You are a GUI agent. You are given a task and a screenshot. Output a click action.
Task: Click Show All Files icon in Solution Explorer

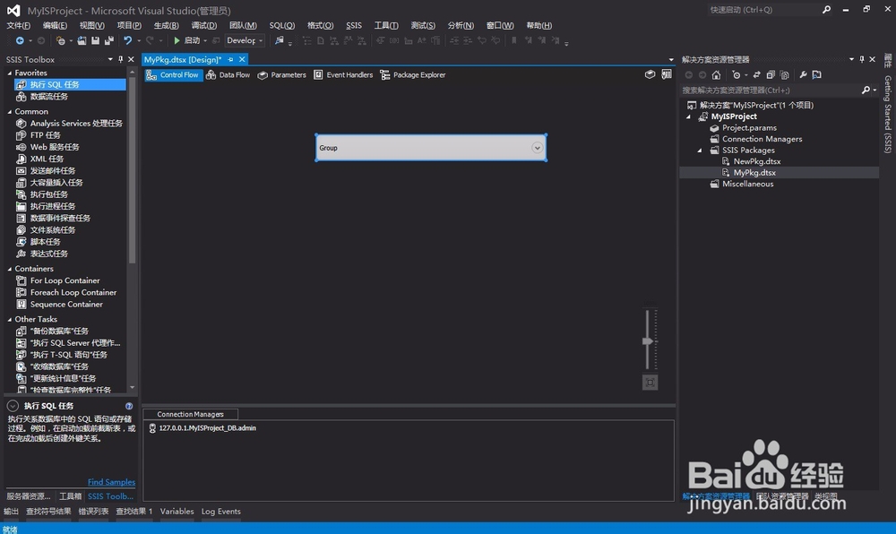tap(785, 75)
